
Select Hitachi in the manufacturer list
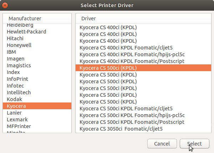coord(37,38)
